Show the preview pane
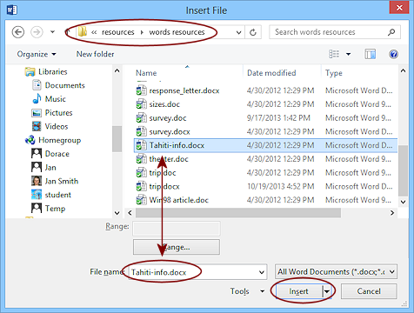Viewport: 414px width, 313px height. 371,54
